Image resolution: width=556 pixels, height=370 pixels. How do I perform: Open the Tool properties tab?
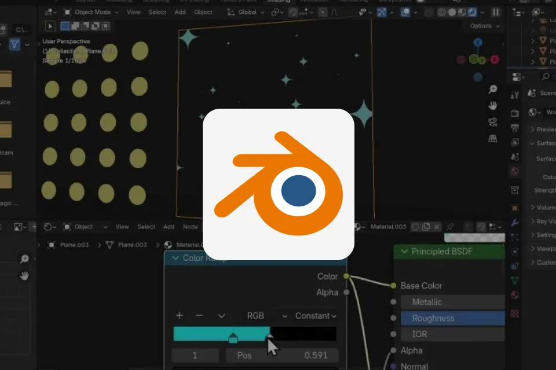pyautogui.click(x=515, y=95)
